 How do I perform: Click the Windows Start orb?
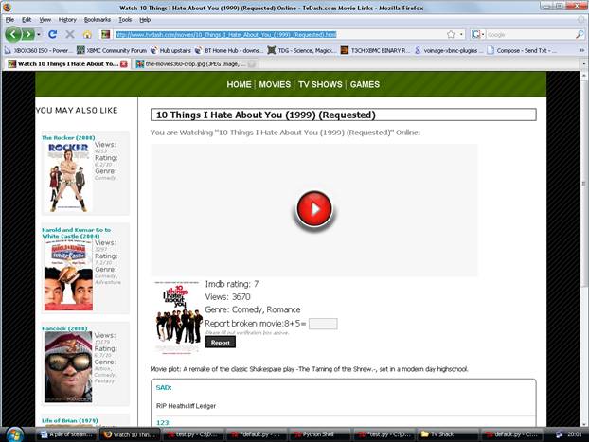pyautogui.click(x=14, y=434)
